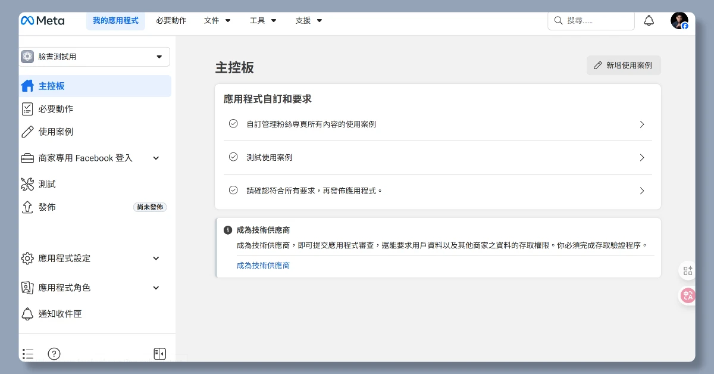Click the app gear icon beside 臉書測試用

pyautogui.click(x=27, y=57)
